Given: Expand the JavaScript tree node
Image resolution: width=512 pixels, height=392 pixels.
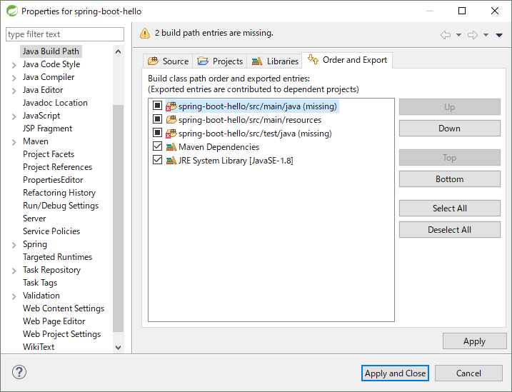Looking at the screenshot, I should point(14,116).
